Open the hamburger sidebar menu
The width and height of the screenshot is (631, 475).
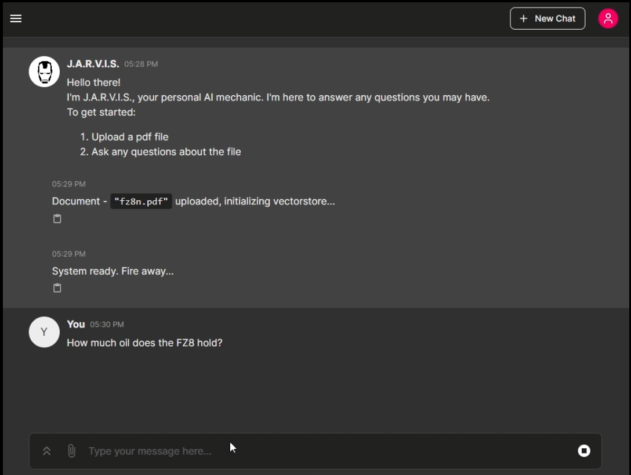click(x=16, y=19)
